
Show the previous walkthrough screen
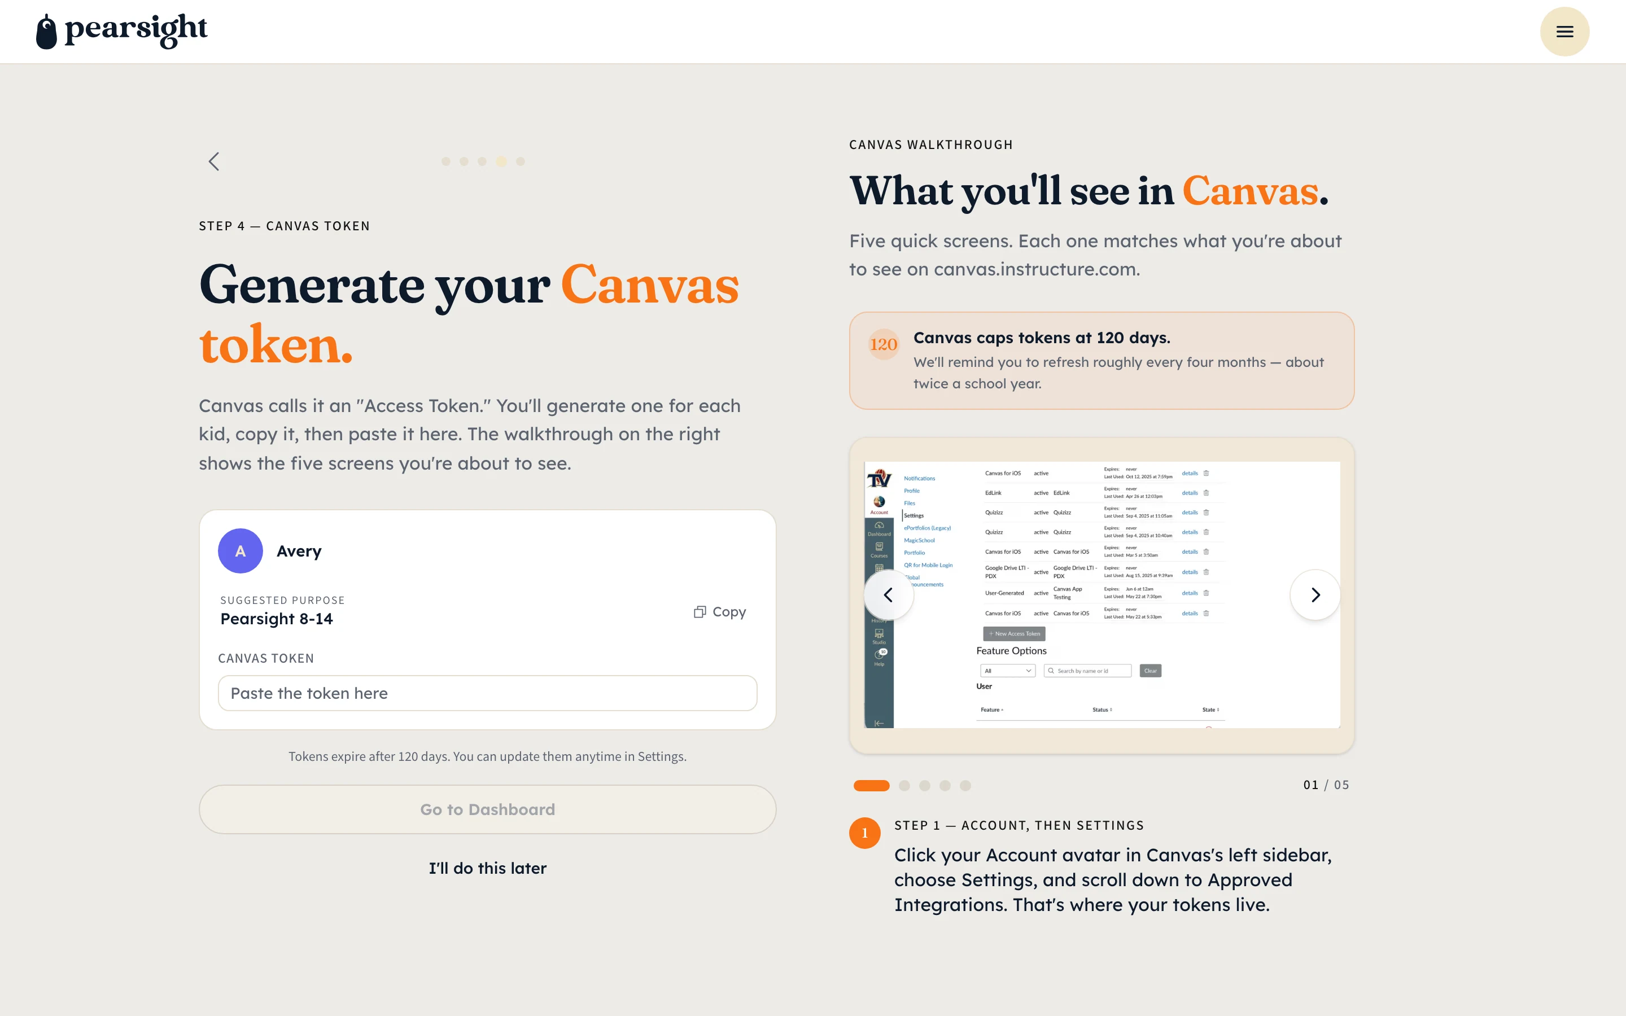pyautogui.click(x=888, y=595)
